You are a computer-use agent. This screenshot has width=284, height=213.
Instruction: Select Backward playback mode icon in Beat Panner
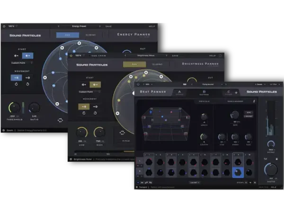tap(142, 183)
